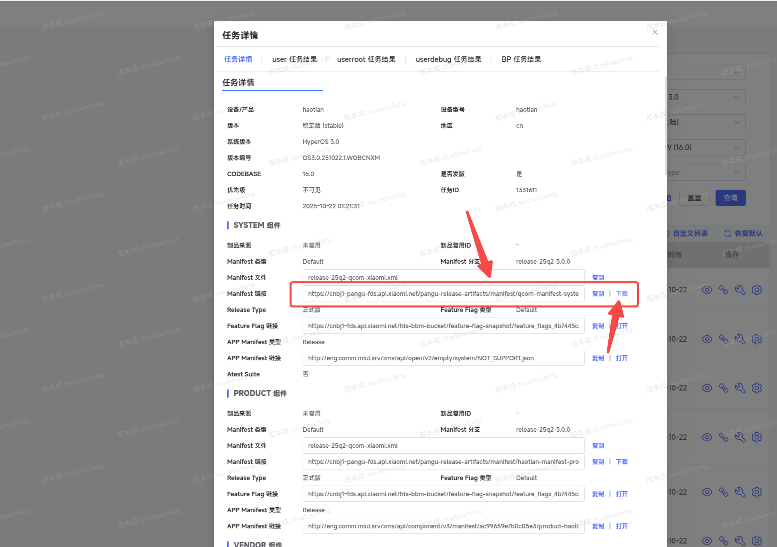The height and width of the screenshot is (547, 777).
Task: Expand the dropdown with the 'ype' placeholder
Action: [705, 173]
